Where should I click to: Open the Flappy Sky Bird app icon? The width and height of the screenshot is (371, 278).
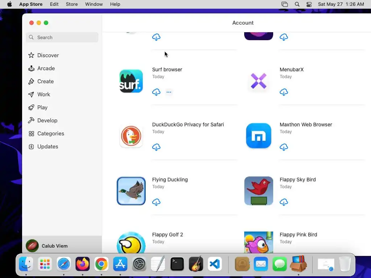[x=259, y=191]
